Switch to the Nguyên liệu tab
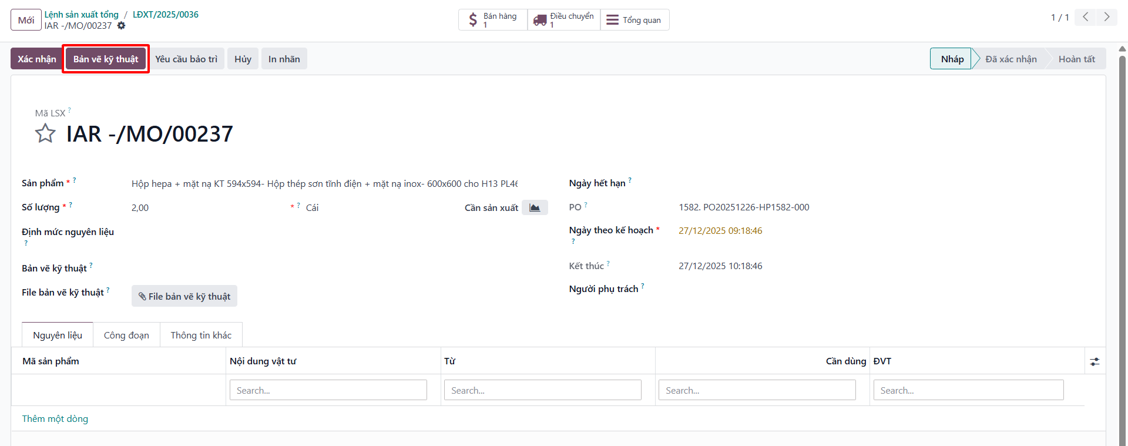 tap(58, 335)
